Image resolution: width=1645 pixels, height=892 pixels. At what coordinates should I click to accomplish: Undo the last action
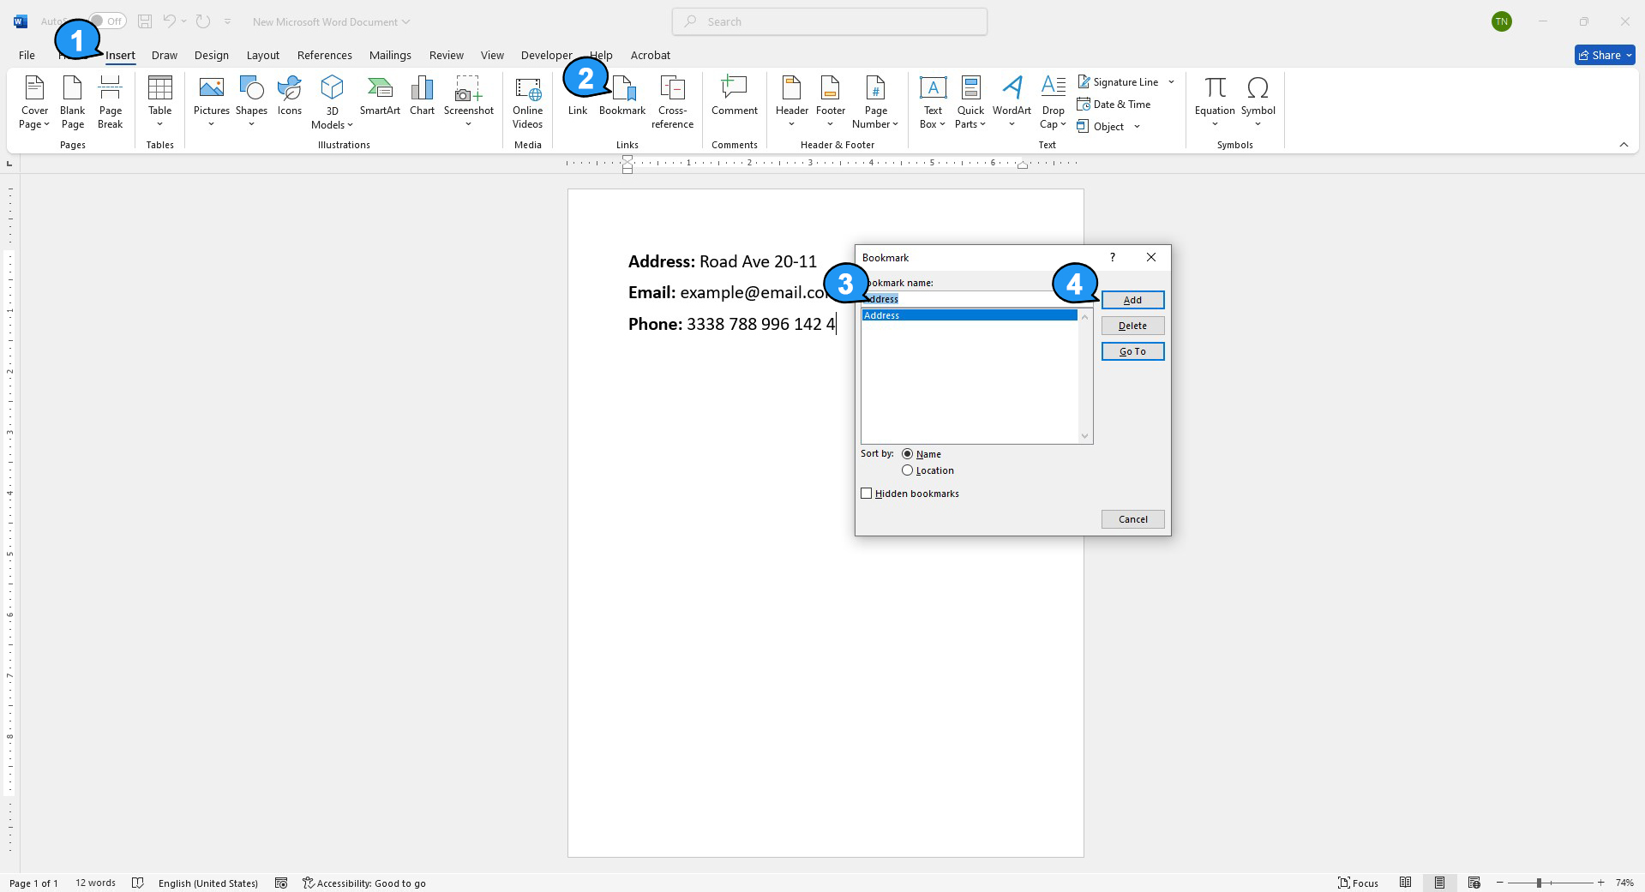click(x=170, y=21)
